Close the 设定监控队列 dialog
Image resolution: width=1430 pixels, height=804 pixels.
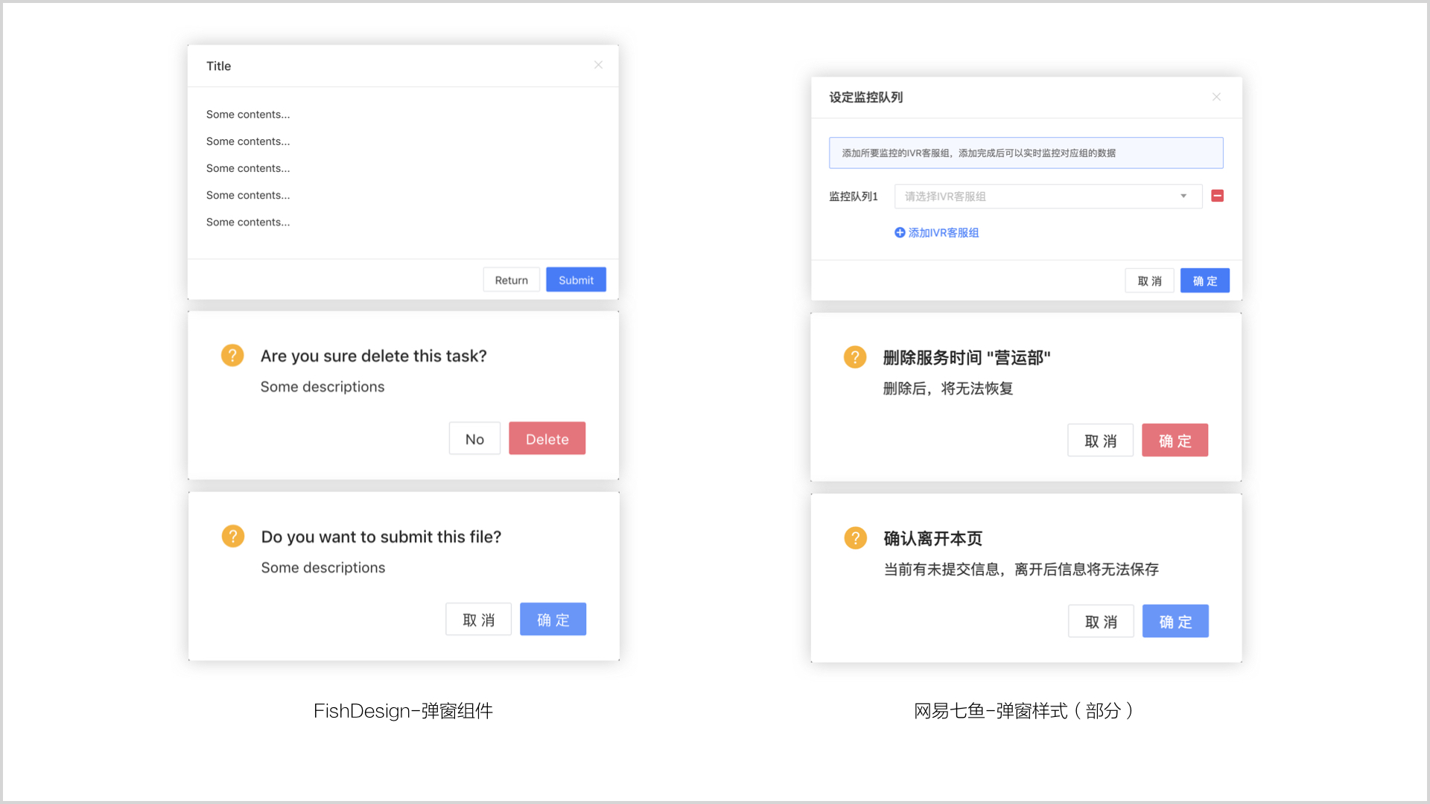pyautogui.click(x=1216, y=97)
